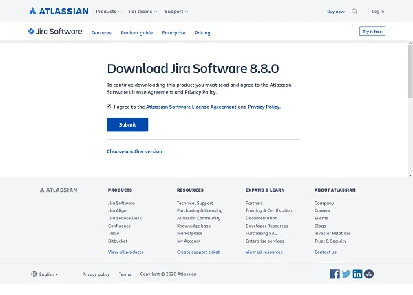
Task: Click the scrollbar up arrow
Action: (410, 43)
